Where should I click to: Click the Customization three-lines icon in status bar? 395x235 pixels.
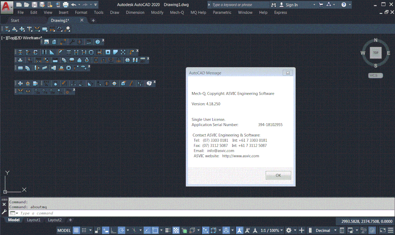point(391,230)
